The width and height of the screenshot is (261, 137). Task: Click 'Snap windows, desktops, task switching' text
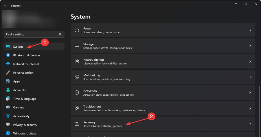coord(106,79)
